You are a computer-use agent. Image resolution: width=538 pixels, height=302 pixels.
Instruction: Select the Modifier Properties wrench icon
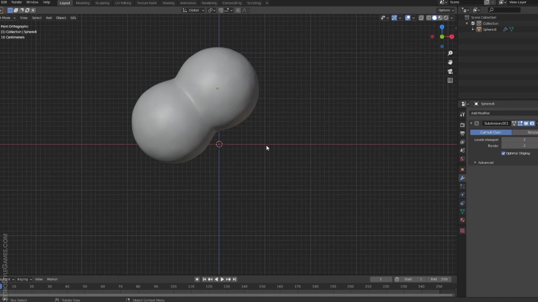click(463, 178)
